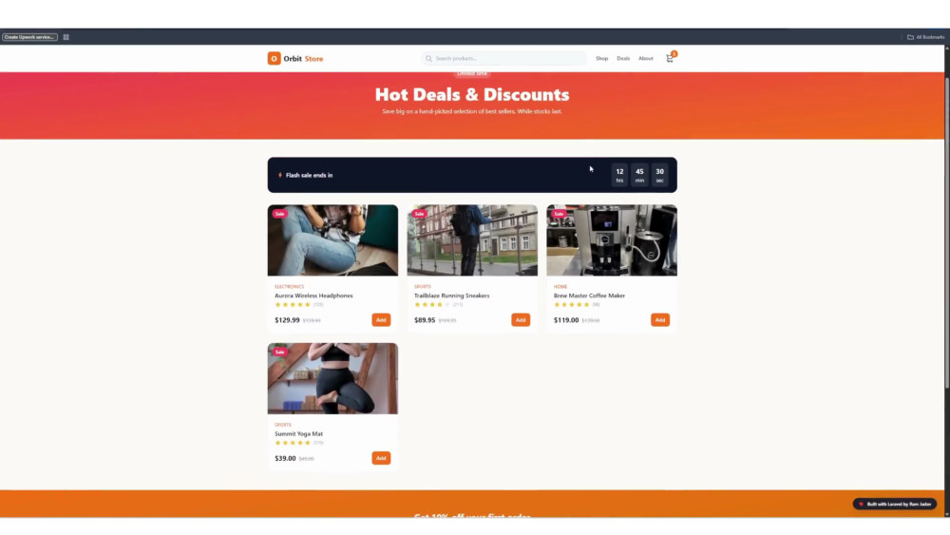Click the ELECTRONICS category label
The image size is (950, 535).
click(289, 287)
